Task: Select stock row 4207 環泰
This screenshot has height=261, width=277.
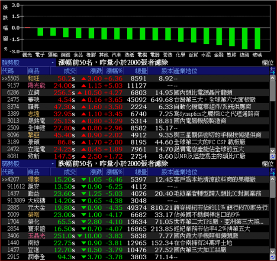Action: [x=135, y=179]
